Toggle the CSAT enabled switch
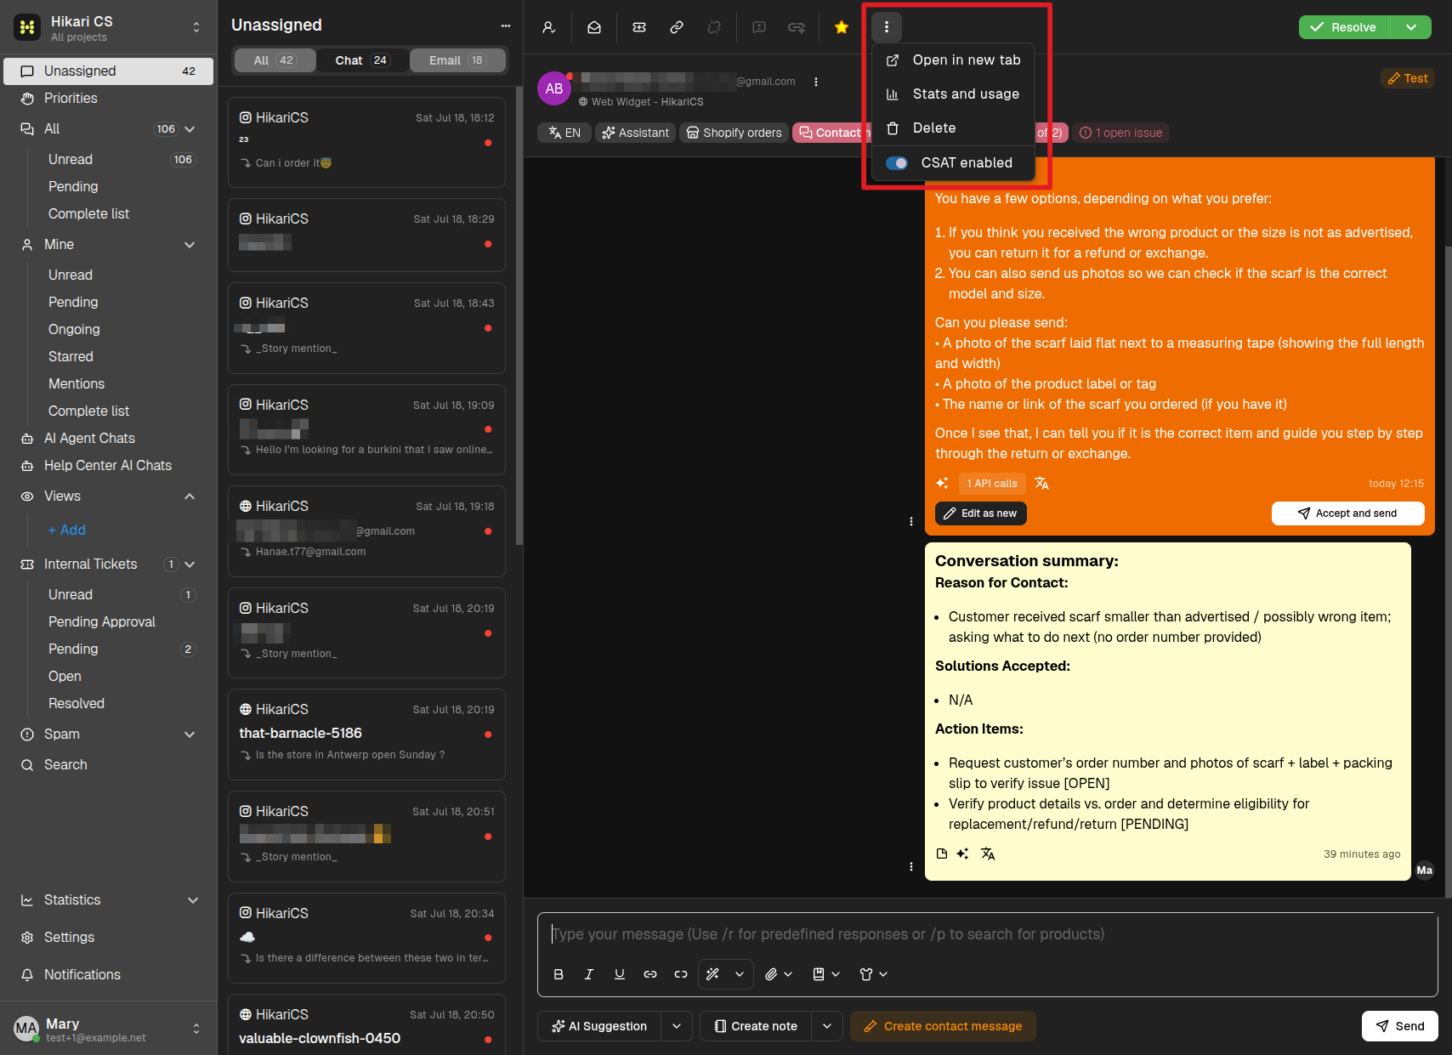 897,163
